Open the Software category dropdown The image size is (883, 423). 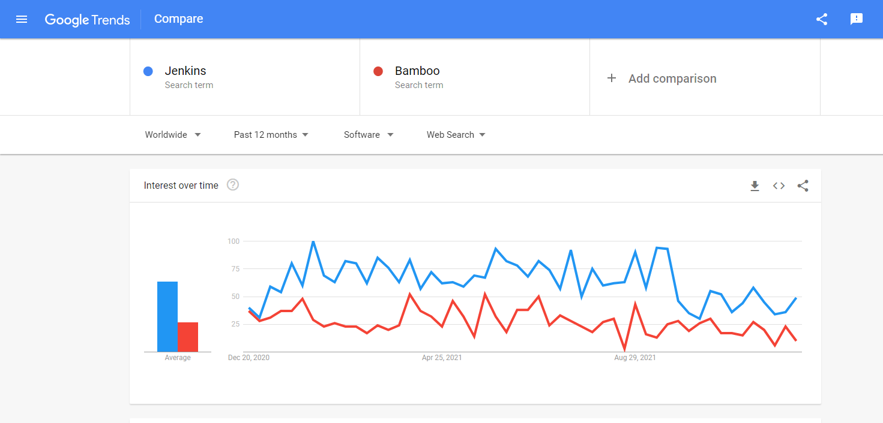pyautogui.click(x=369, y=135)
